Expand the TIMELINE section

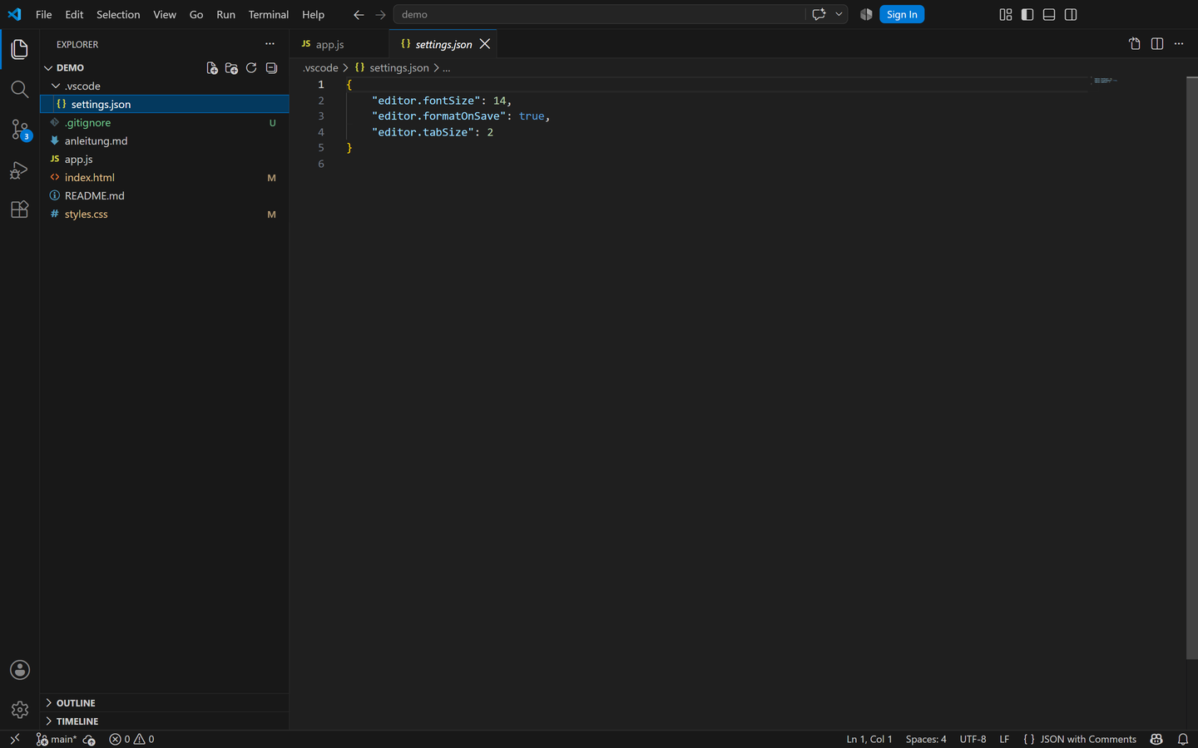(x=165, y=721)
